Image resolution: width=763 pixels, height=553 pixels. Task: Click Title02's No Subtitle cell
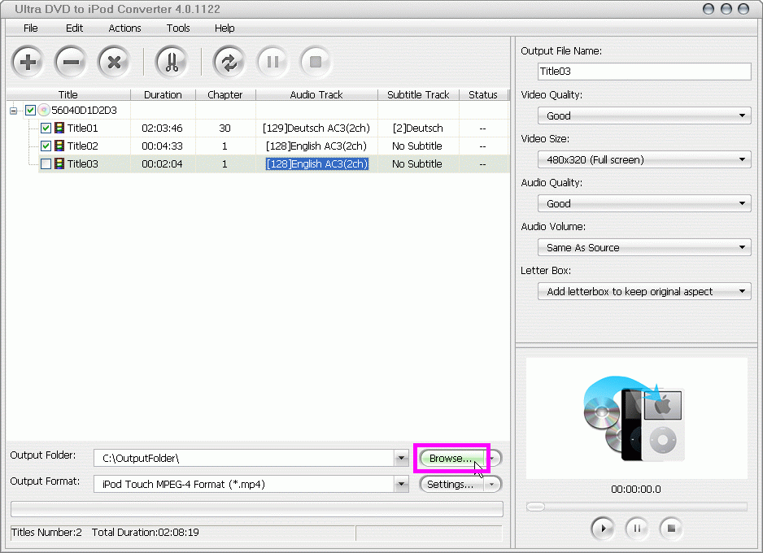coord(417,146)
